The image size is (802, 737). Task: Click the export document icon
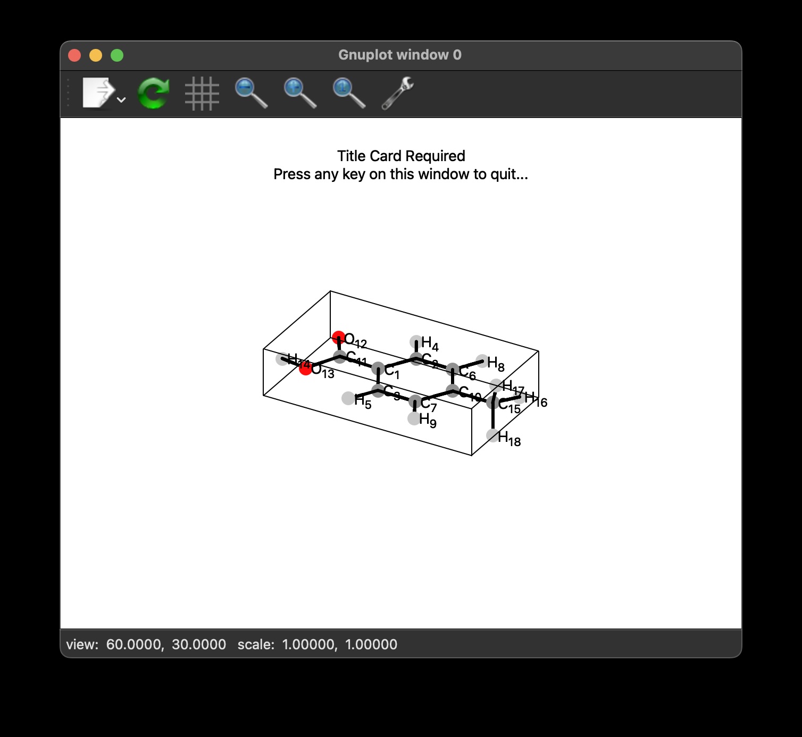(98, 93)
